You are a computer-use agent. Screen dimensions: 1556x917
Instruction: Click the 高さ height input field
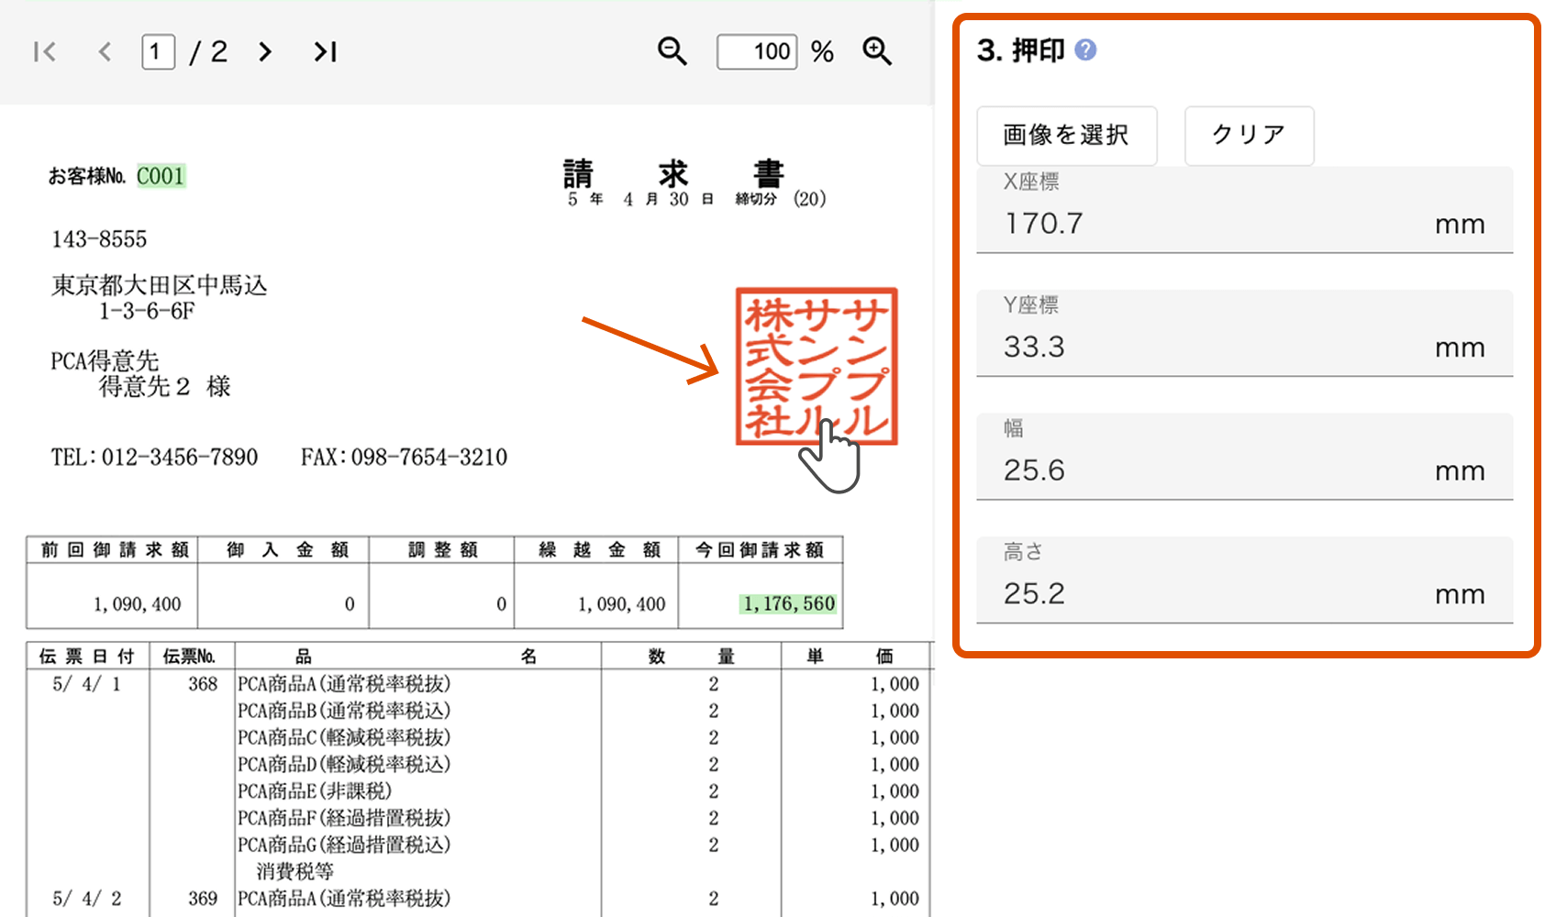point(1211,594)
